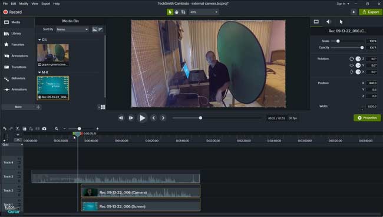Image resolution: width=383 pixels, height=217 pixels.
Task: Open the View menu
Action: coord(35,4)
